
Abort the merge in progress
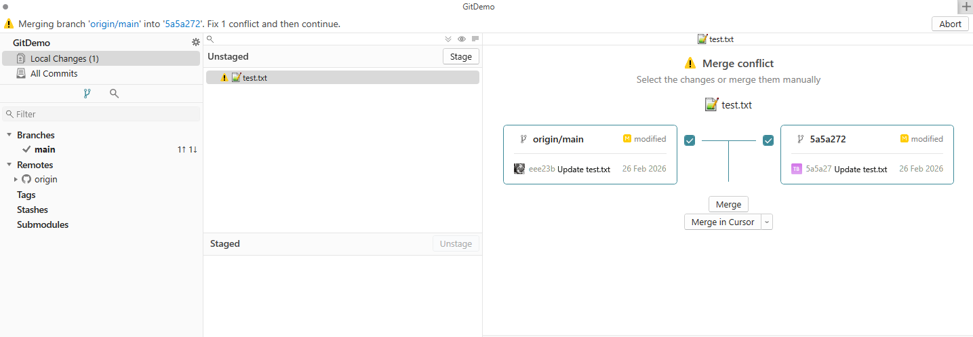coord(950,24)
